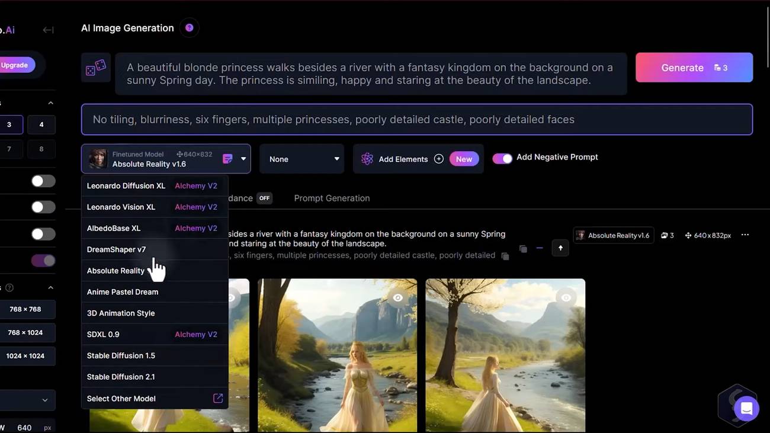The width and height of the screenshot is (770, 433).
Task: Click Alchemy V2 label on SDXL 0.9 row
Action: [196, 335]
